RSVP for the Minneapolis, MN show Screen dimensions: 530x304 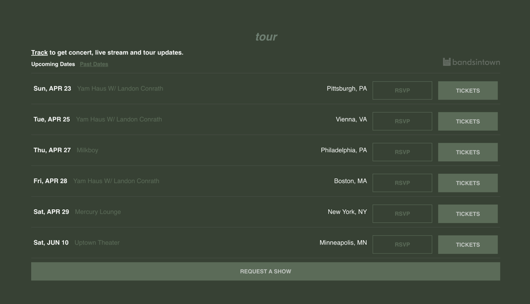402,245
